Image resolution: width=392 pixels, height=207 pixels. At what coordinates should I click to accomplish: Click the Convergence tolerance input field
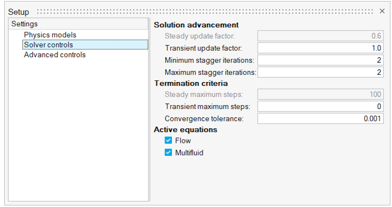click(320, 119)
